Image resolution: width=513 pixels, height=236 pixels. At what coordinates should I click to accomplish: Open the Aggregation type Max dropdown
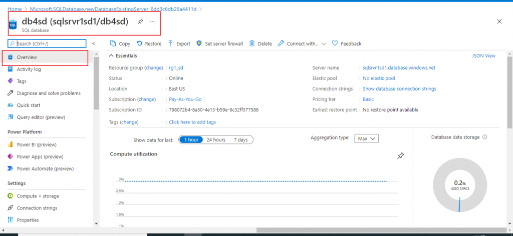(366, 138)
